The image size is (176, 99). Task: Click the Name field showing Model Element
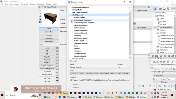[x=94, y=67]
